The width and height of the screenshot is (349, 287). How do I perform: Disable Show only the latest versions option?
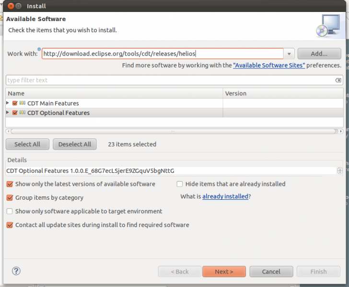10,184
